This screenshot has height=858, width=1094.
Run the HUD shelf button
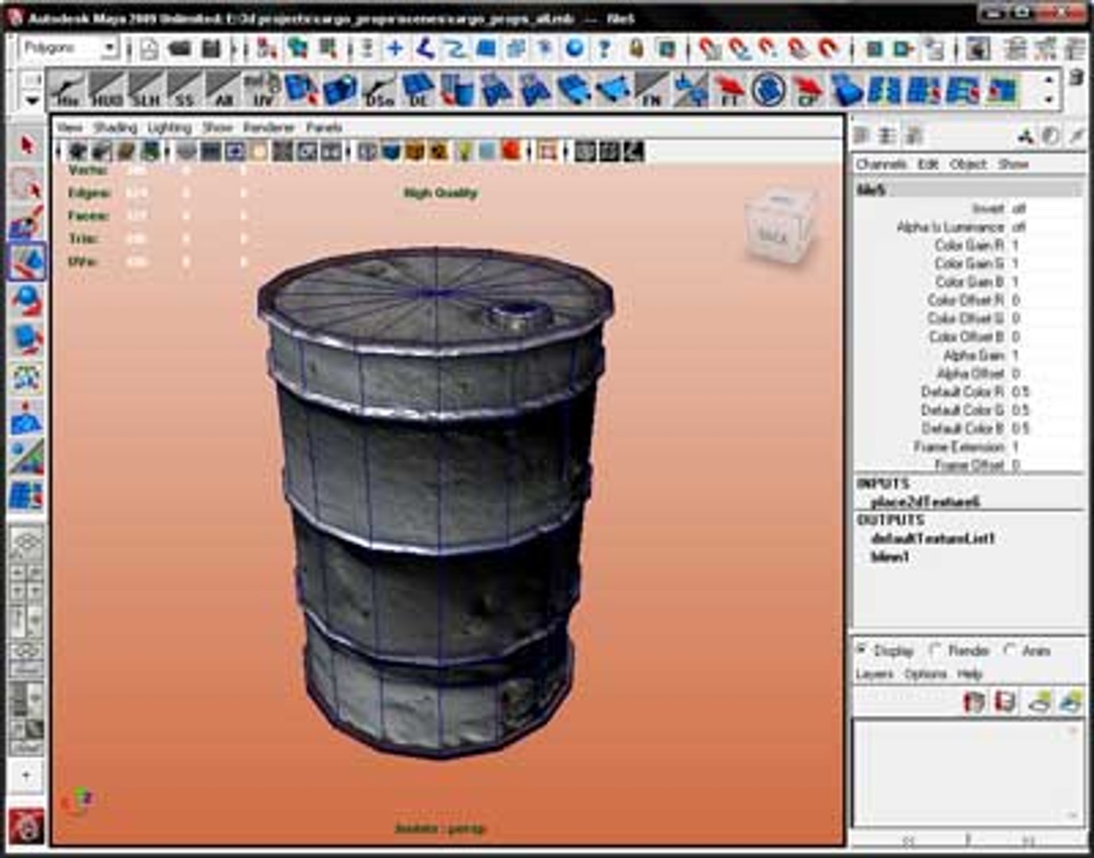pyautogui.click(x=107, y=89)
